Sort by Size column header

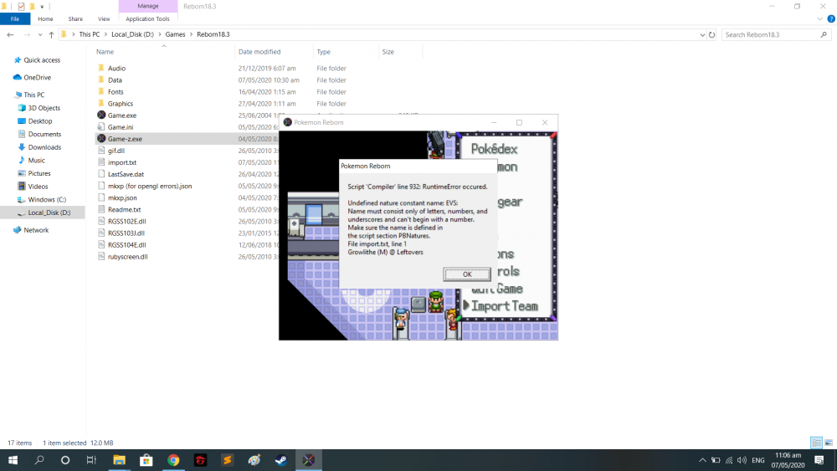tap(388, 52)
